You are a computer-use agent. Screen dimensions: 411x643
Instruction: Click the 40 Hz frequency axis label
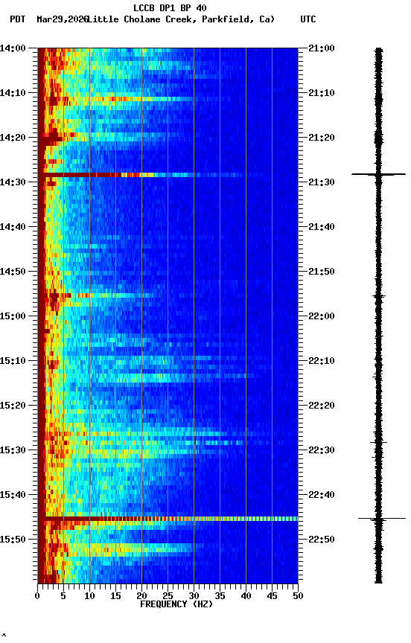246,596
